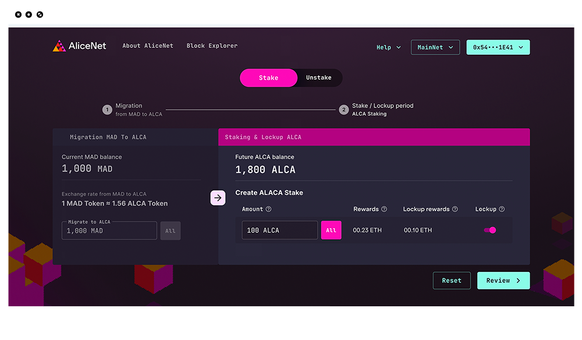The height and width of the screenshot is (340, 582).
Task: Switch to the Unstake toggle option
Action: [x=318, y=78]
